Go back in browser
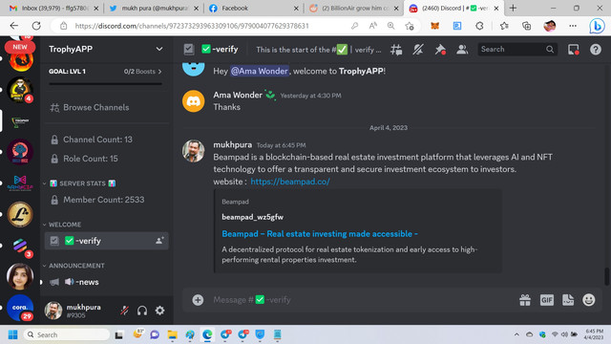Screen dimensions: 611x344 coord(14,26)
